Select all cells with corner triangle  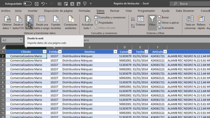tap(3, 47)
